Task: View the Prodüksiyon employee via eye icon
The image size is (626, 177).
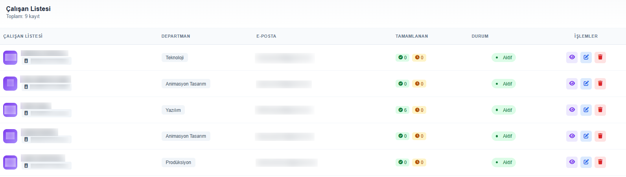Action: [572, 162]
